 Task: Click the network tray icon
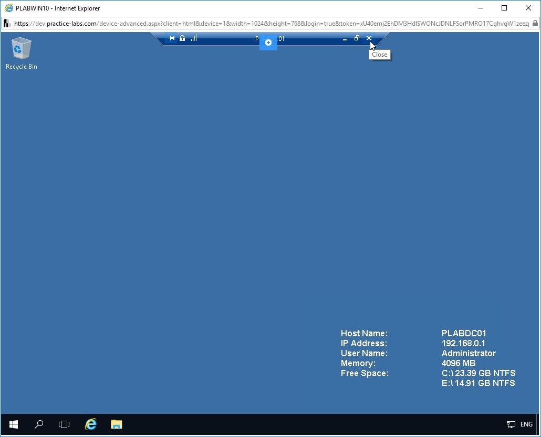(x=511, y=424)
